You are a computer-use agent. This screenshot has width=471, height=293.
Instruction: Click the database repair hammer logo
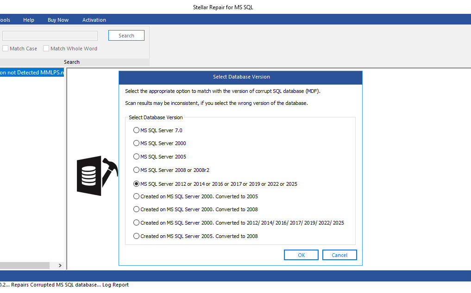tap(97, 176)
